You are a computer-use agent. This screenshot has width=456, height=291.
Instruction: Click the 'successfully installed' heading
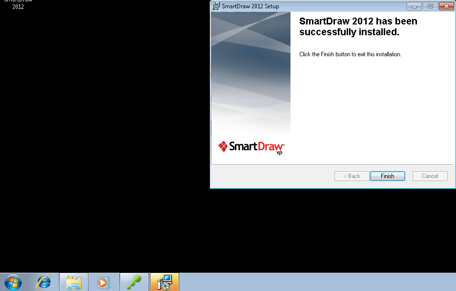tap(358, 26)
